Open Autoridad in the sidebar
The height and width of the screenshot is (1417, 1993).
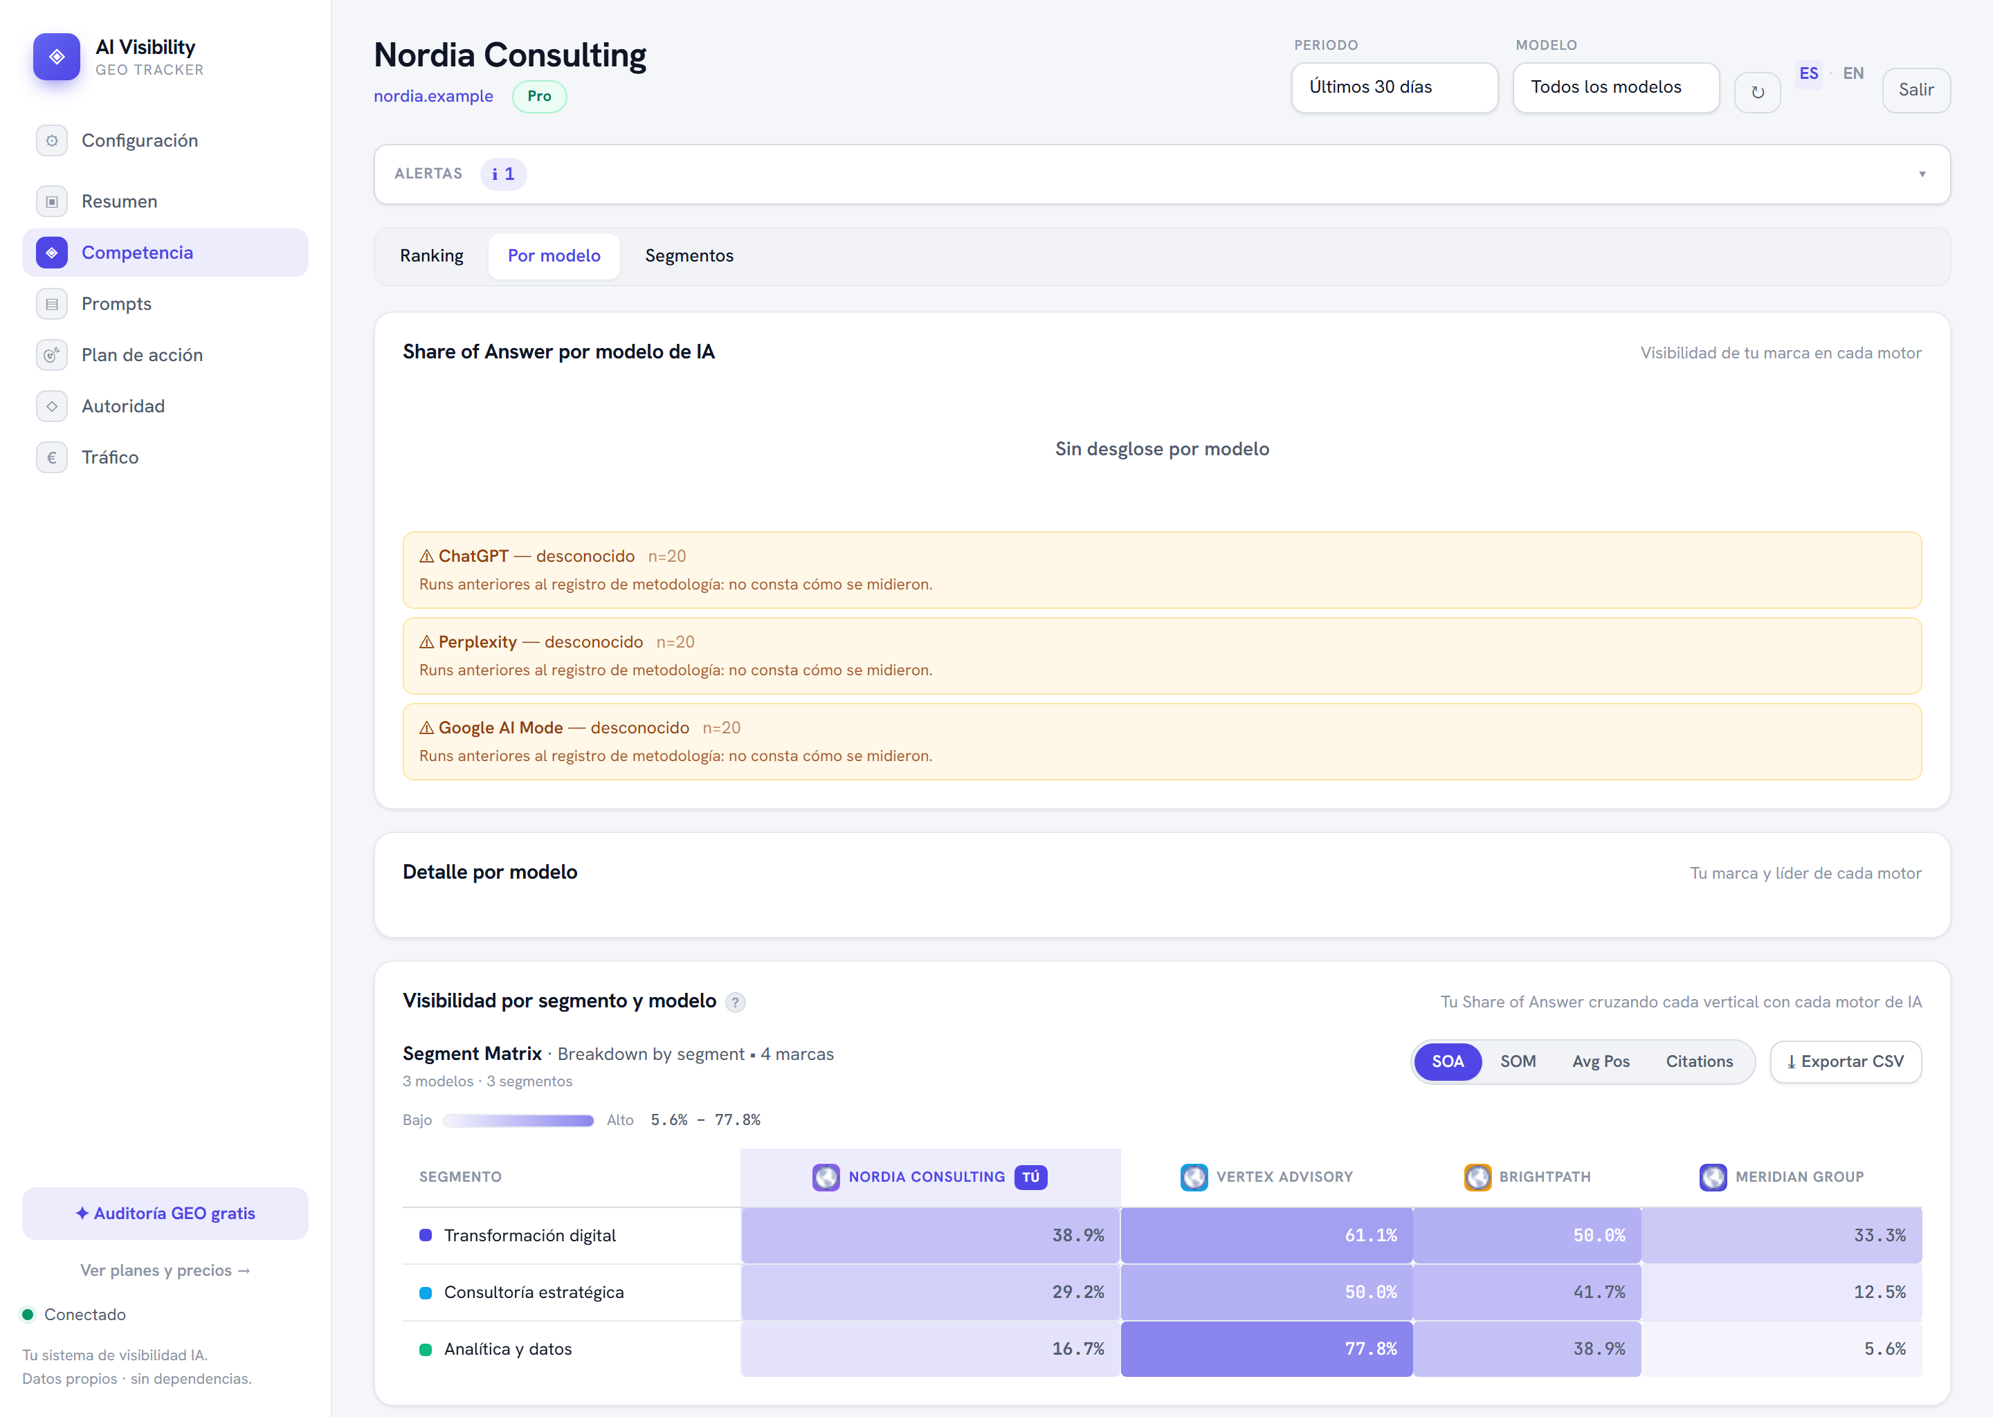click(165, 407)
